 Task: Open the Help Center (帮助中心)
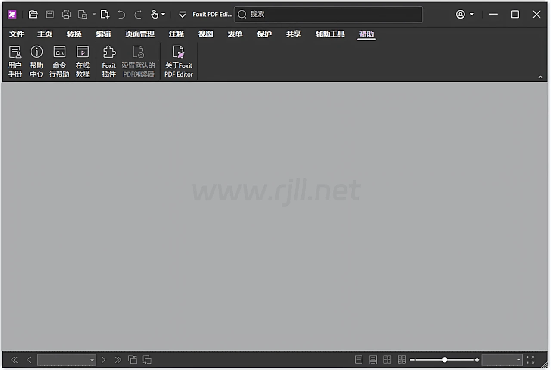[37, 62]
